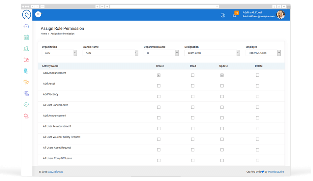
Task: Add a new browser tab with plus
Action: tap(288, 7)
